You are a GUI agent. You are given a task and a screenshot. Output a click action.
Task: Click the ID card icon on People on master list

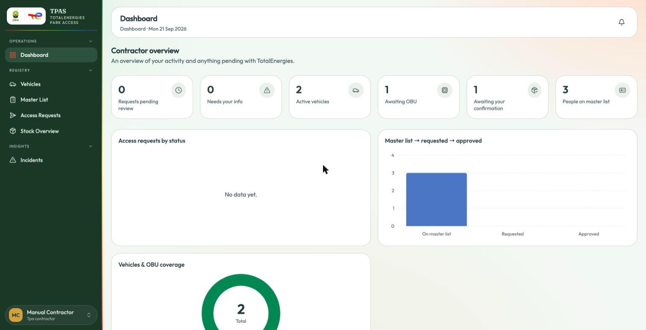[622, 90]
